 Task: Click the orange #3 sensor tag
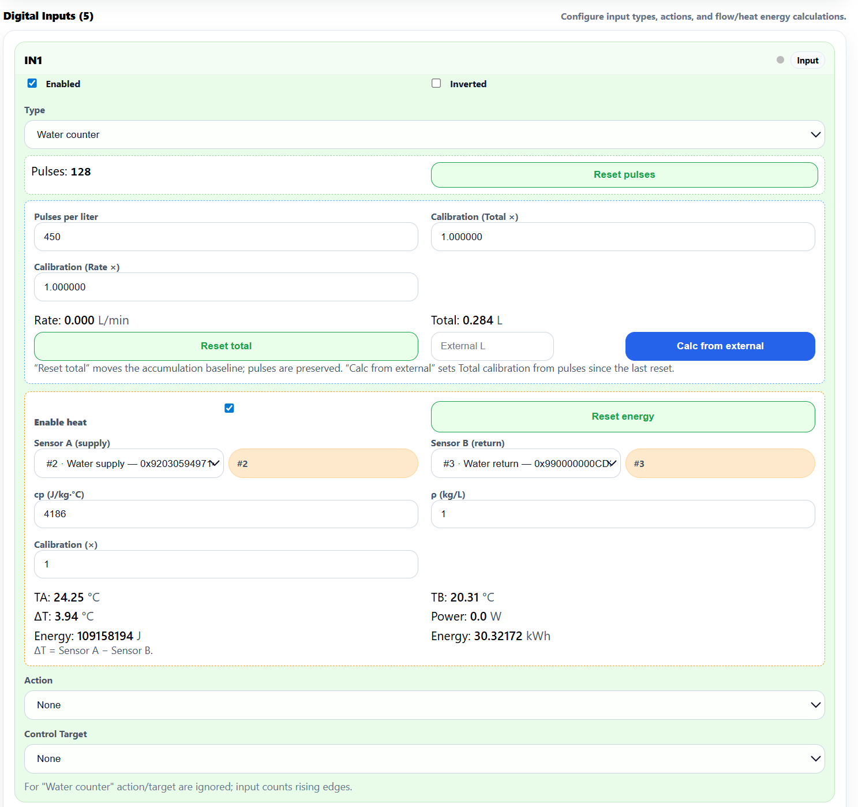pos(720,464)
